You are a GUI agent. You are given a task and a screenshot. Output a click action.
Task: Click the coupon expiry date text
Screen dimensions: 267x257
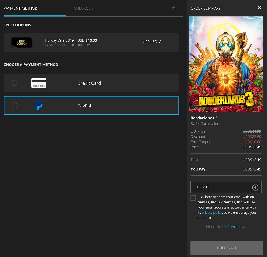(x=68, y=45)
